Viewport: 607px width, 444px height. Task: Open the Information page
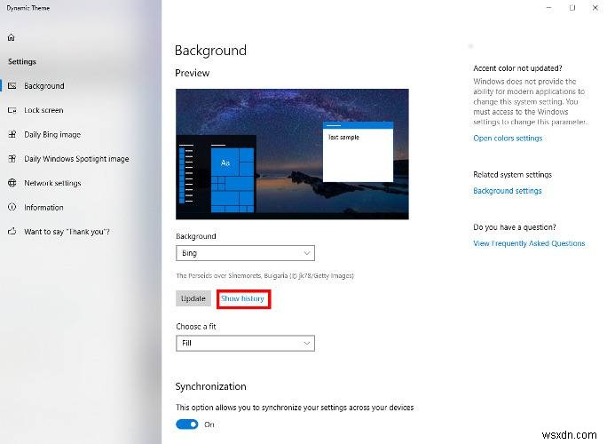[81, 207]
